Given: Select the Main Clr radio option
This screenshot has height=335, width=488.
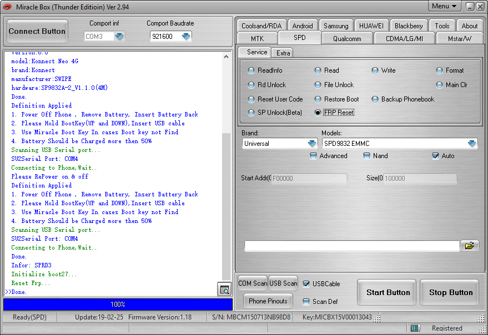Looking at the screenshot, I should tap(451, 85).
